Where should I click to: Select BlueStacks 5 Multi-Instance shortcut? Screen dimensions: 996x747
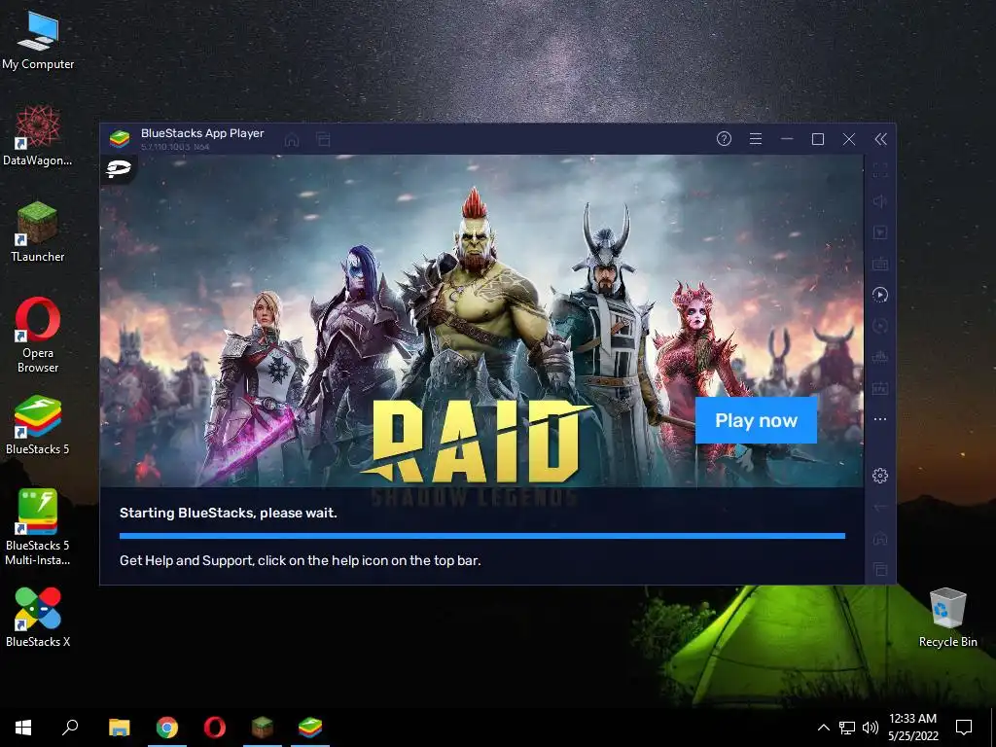tap(38, 527)
